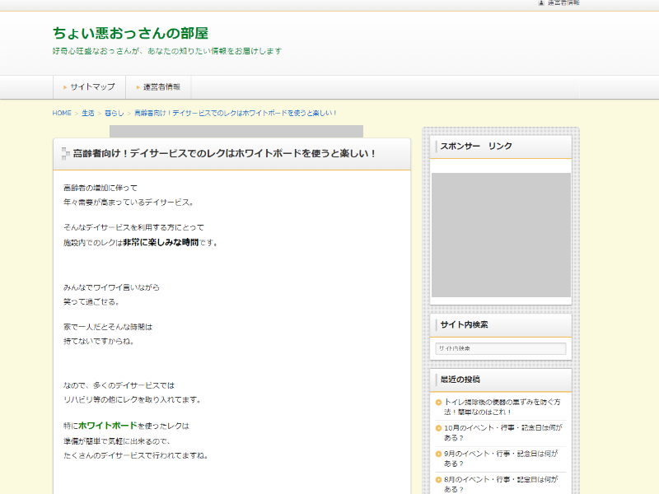The image size is (659, 494).
Task: Open the 暮らし breadcrumb link
Action: 115,113
